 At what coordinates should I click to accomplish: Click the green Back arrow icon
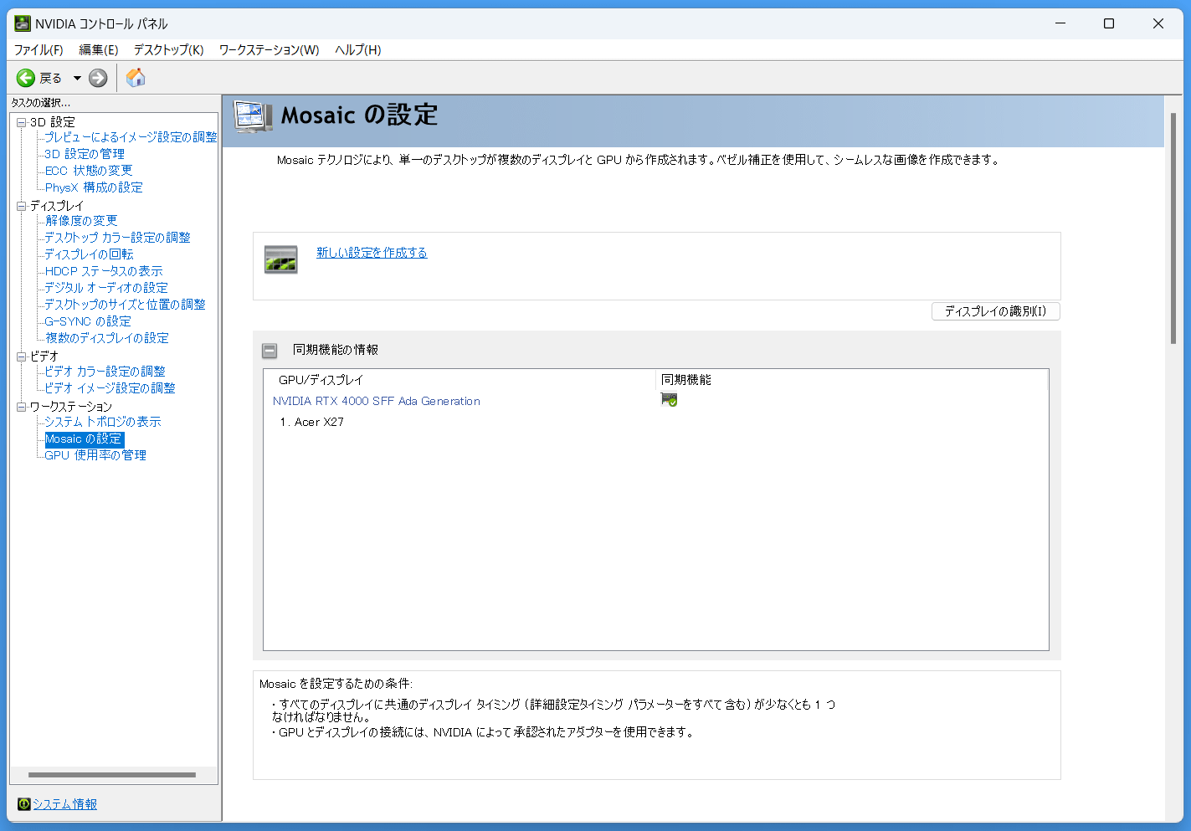click(x=26, y=78)
